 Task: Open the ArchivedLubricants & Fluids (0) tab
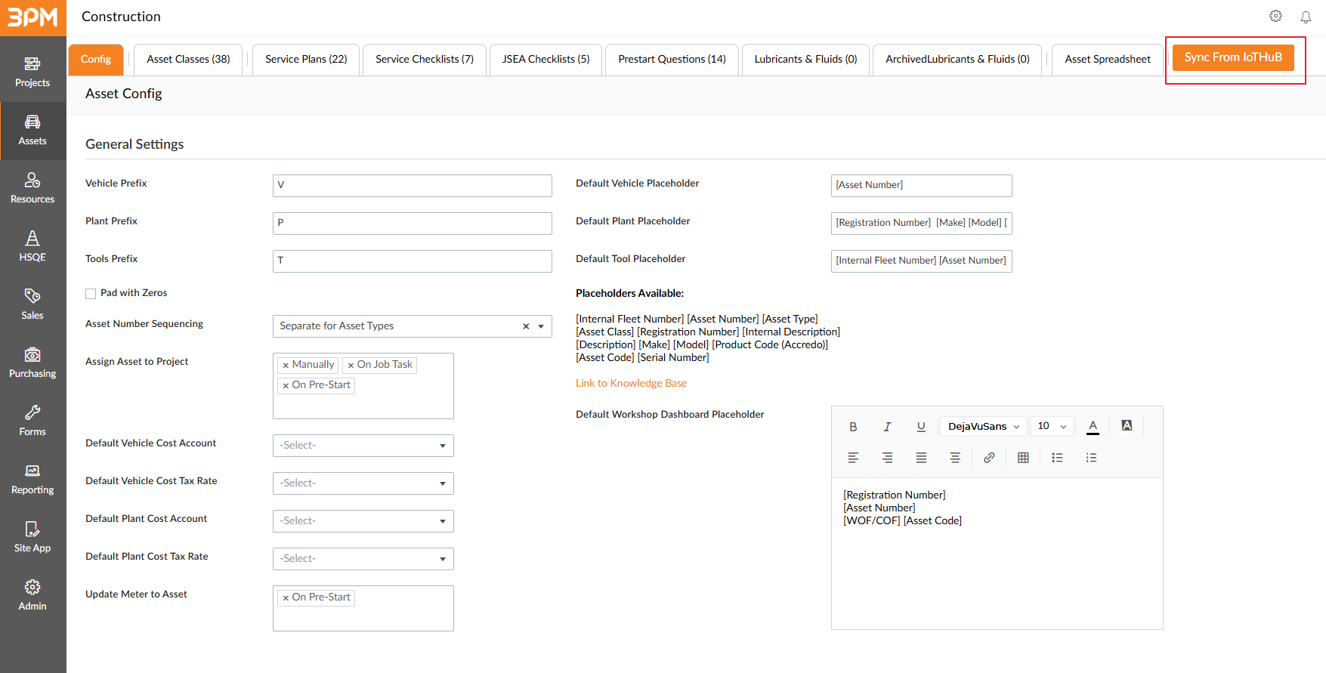point(957,60)
